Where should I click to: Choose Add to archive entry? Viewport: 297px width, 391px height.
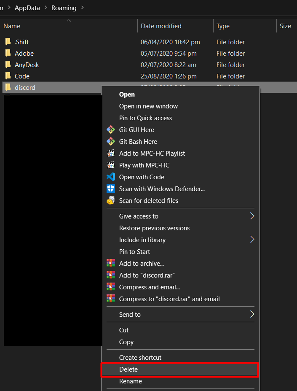180,263
